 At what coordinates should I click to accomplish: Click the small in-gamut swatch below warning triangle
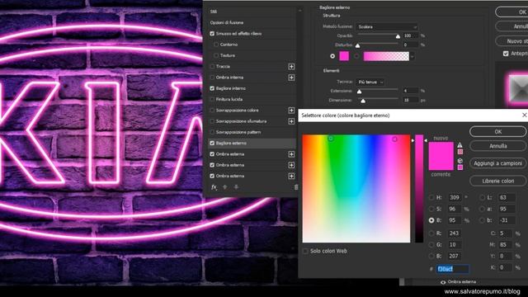(460, 152)
